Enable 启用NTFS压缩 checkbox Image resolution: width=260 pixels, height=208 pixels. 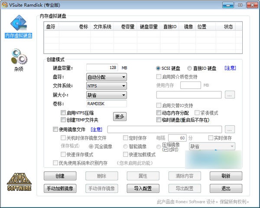click(63, 113)
